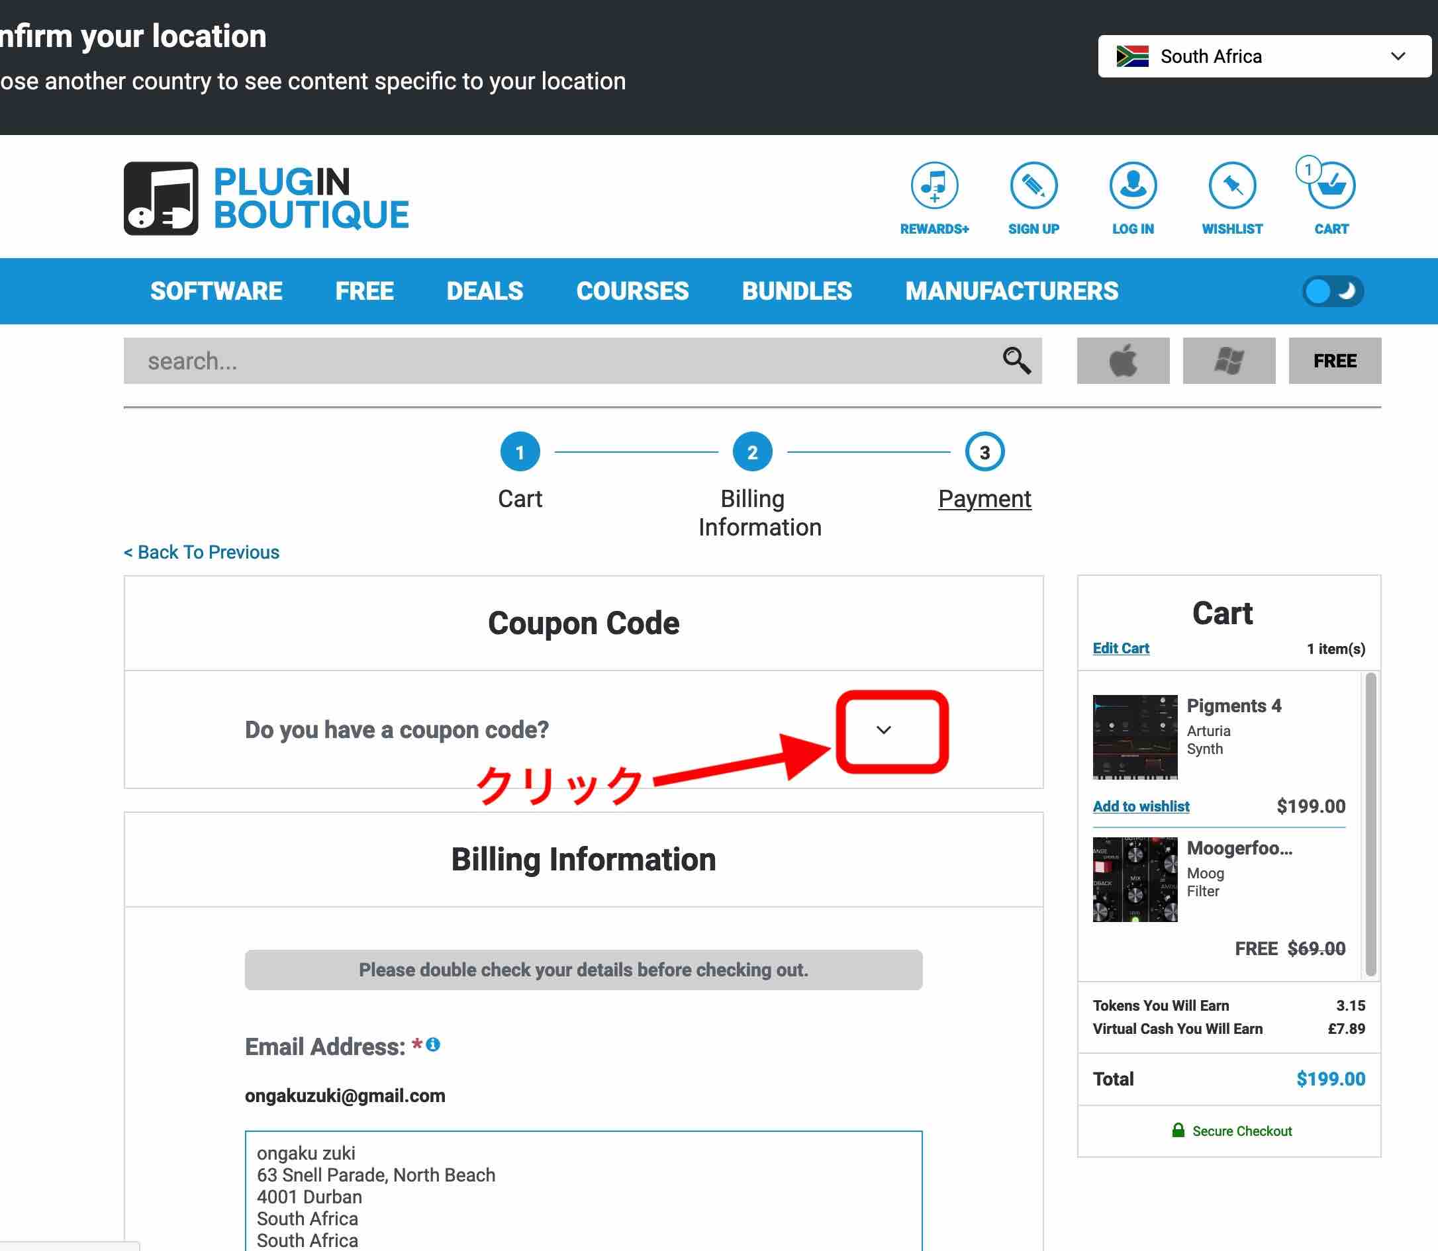Viewport: 1438px width, 1251px height.
Task: Go to Deals menu item
Action: pyautogui.click(x=484, y=291)
